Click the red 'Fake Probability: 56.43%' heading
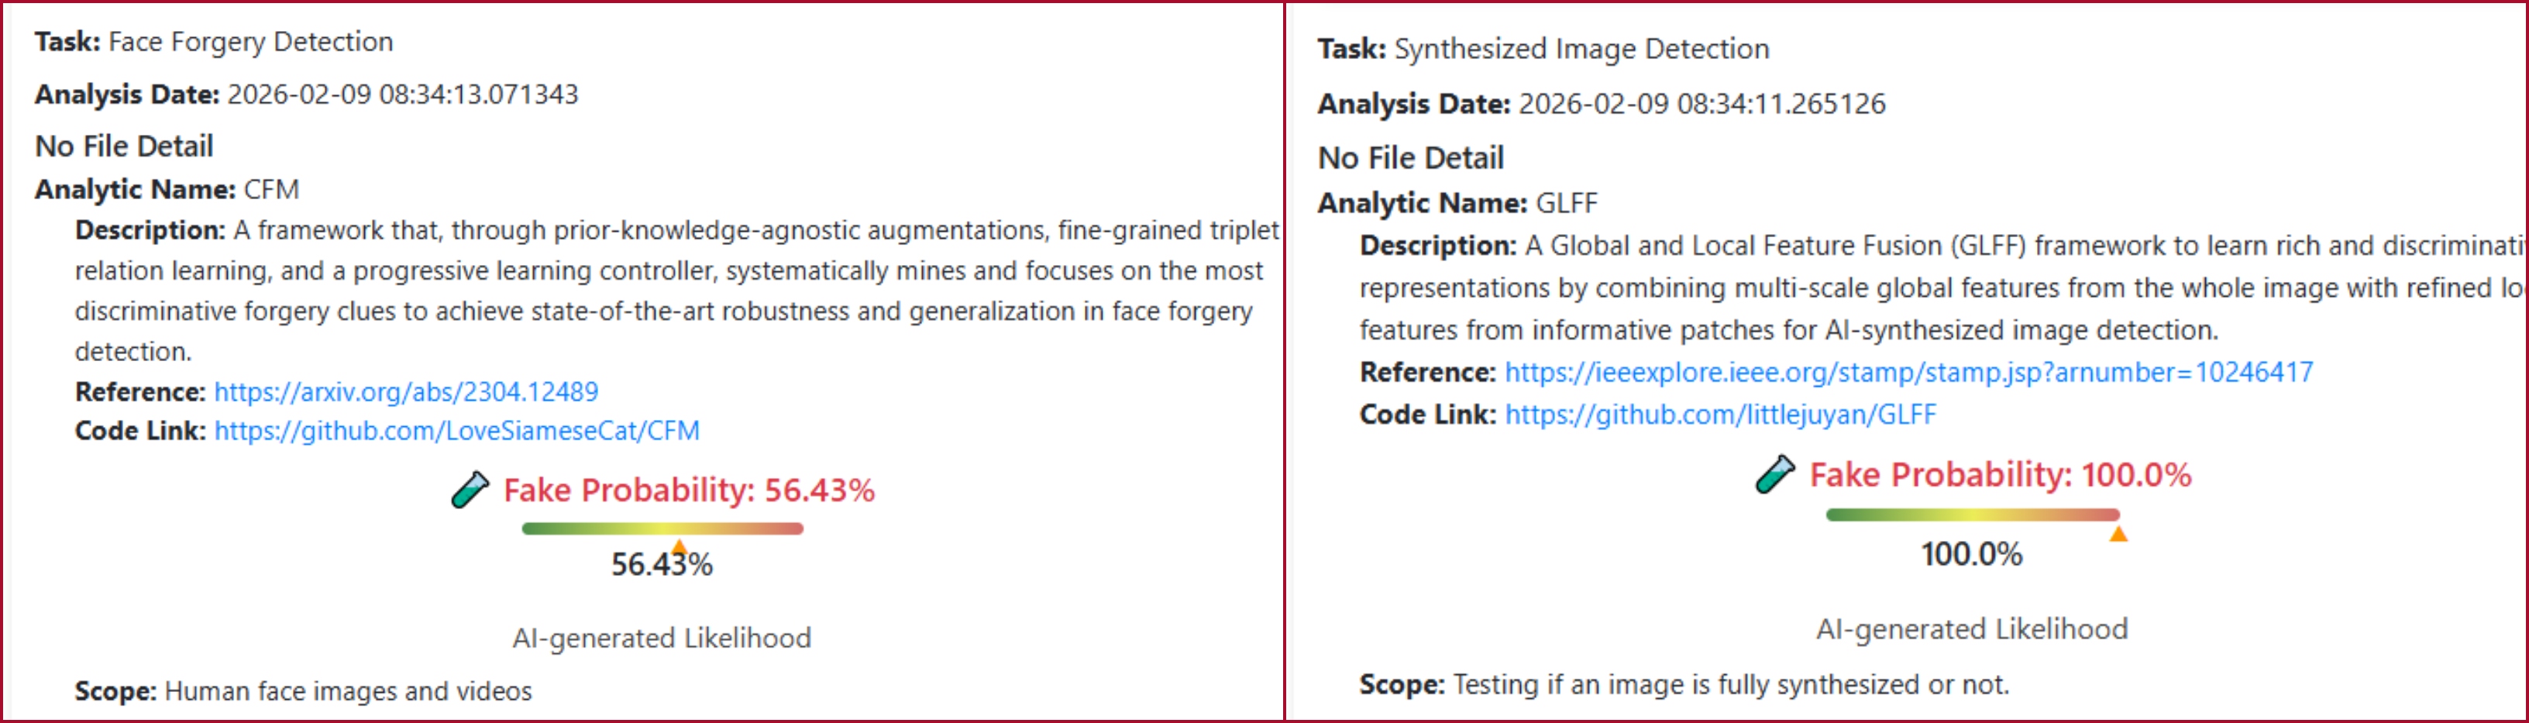2529x723 pixels. click(x=688, y=491)
